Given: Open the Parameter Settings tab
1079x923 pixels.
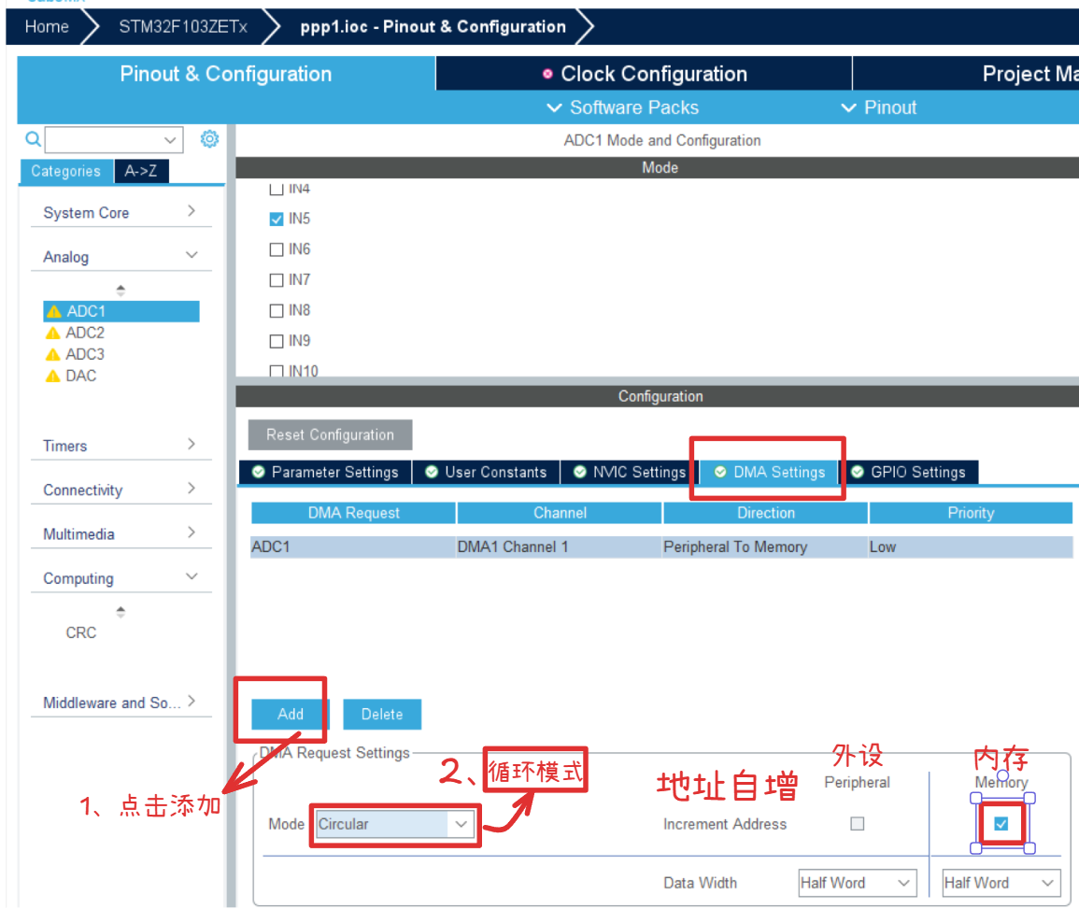Looking at the screenshot, I should [325, 472].
